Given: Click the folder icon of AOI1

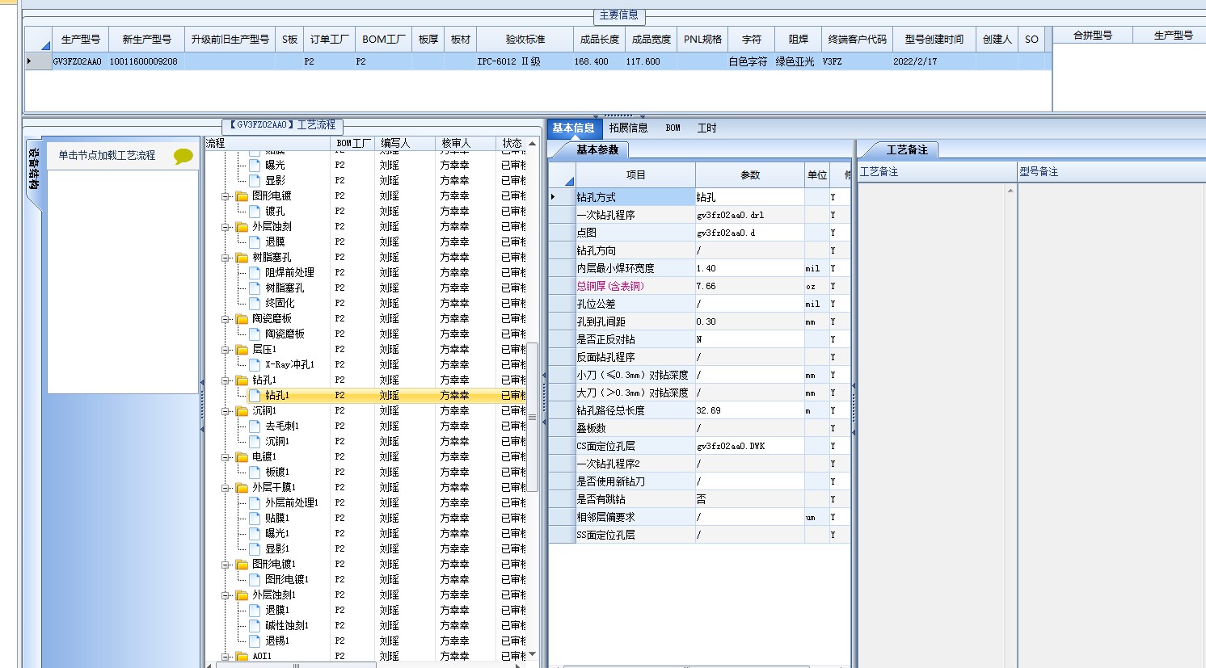Looking at the screenshot, I should tap(242, 657).
